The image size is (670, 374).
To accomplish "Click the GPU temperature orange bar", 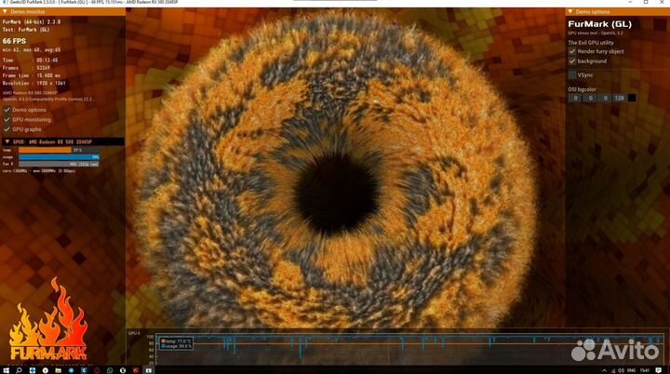I will pos(42,149).
